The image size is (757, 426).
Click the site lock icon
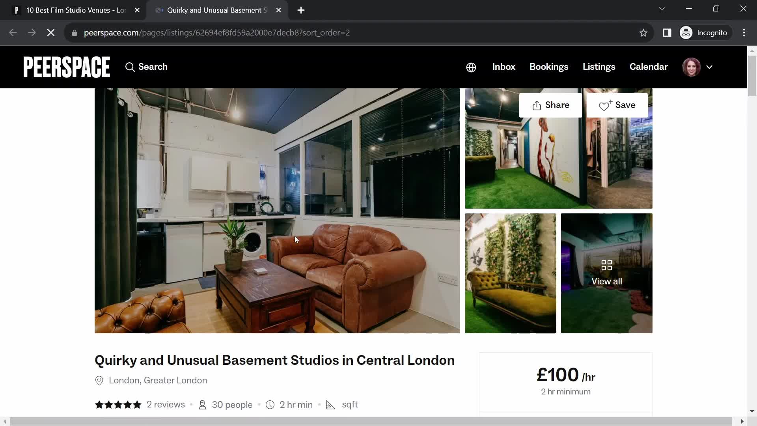tap(74, 33)
